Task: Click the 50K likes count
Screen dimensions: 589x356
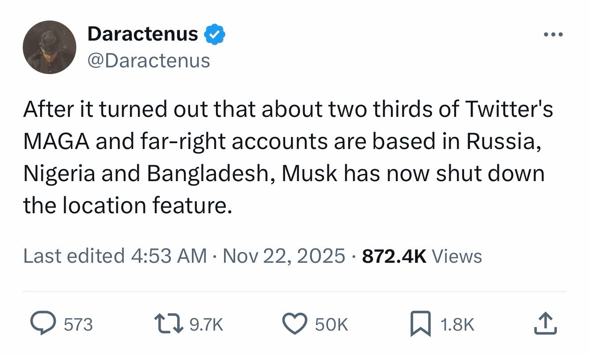Action: tap(331, 325)
